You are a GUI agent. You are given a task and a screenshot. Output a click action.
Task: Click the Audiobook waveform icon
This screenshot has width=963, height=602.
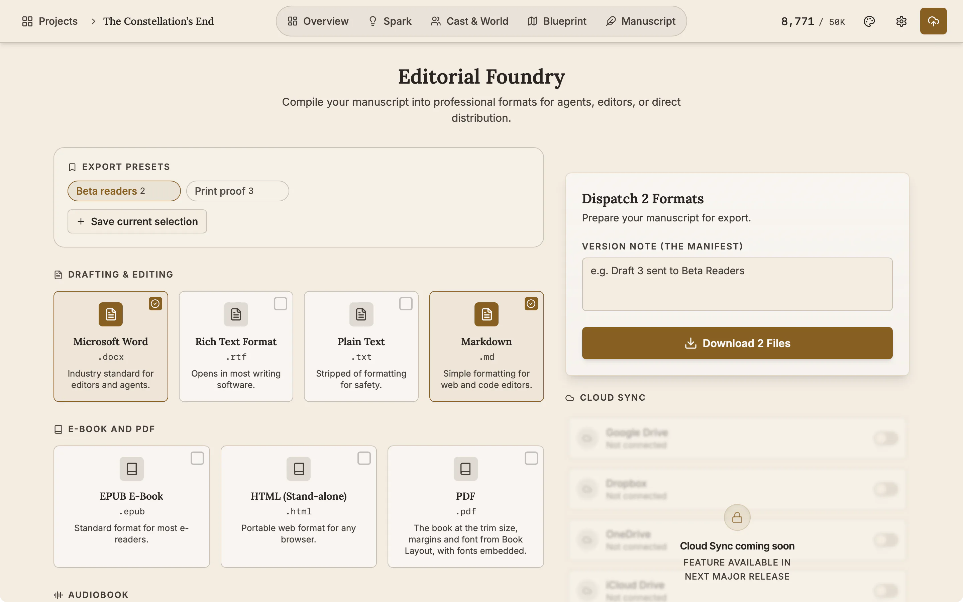point(58,595)
